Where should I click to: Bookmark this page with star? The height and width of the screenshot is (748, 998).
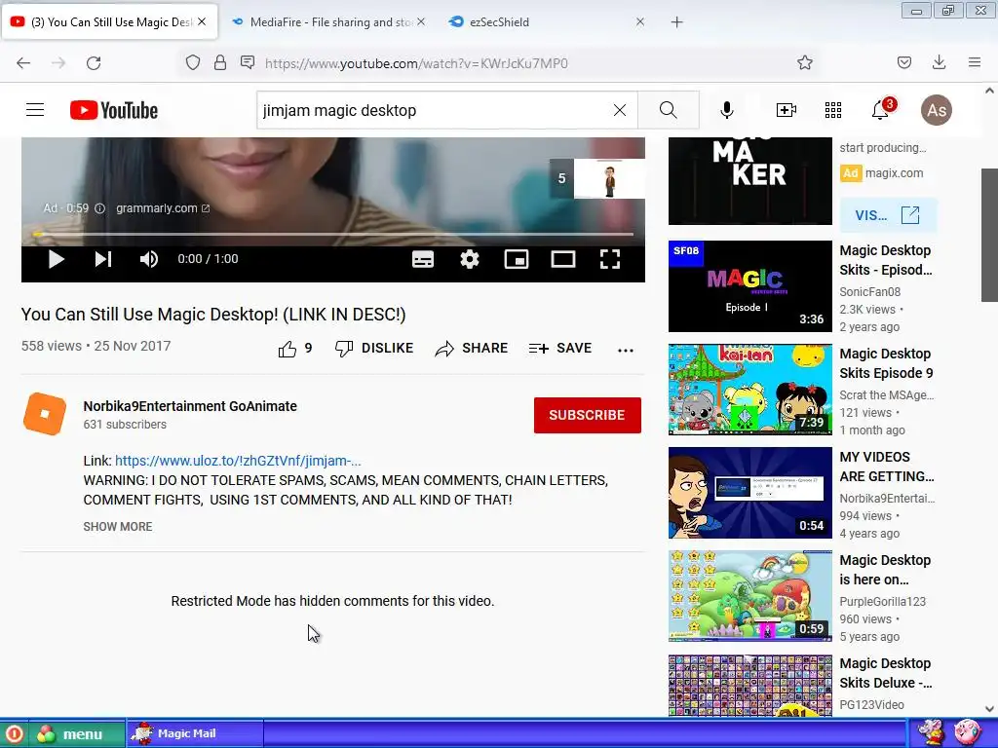click(x=804, y=62)
